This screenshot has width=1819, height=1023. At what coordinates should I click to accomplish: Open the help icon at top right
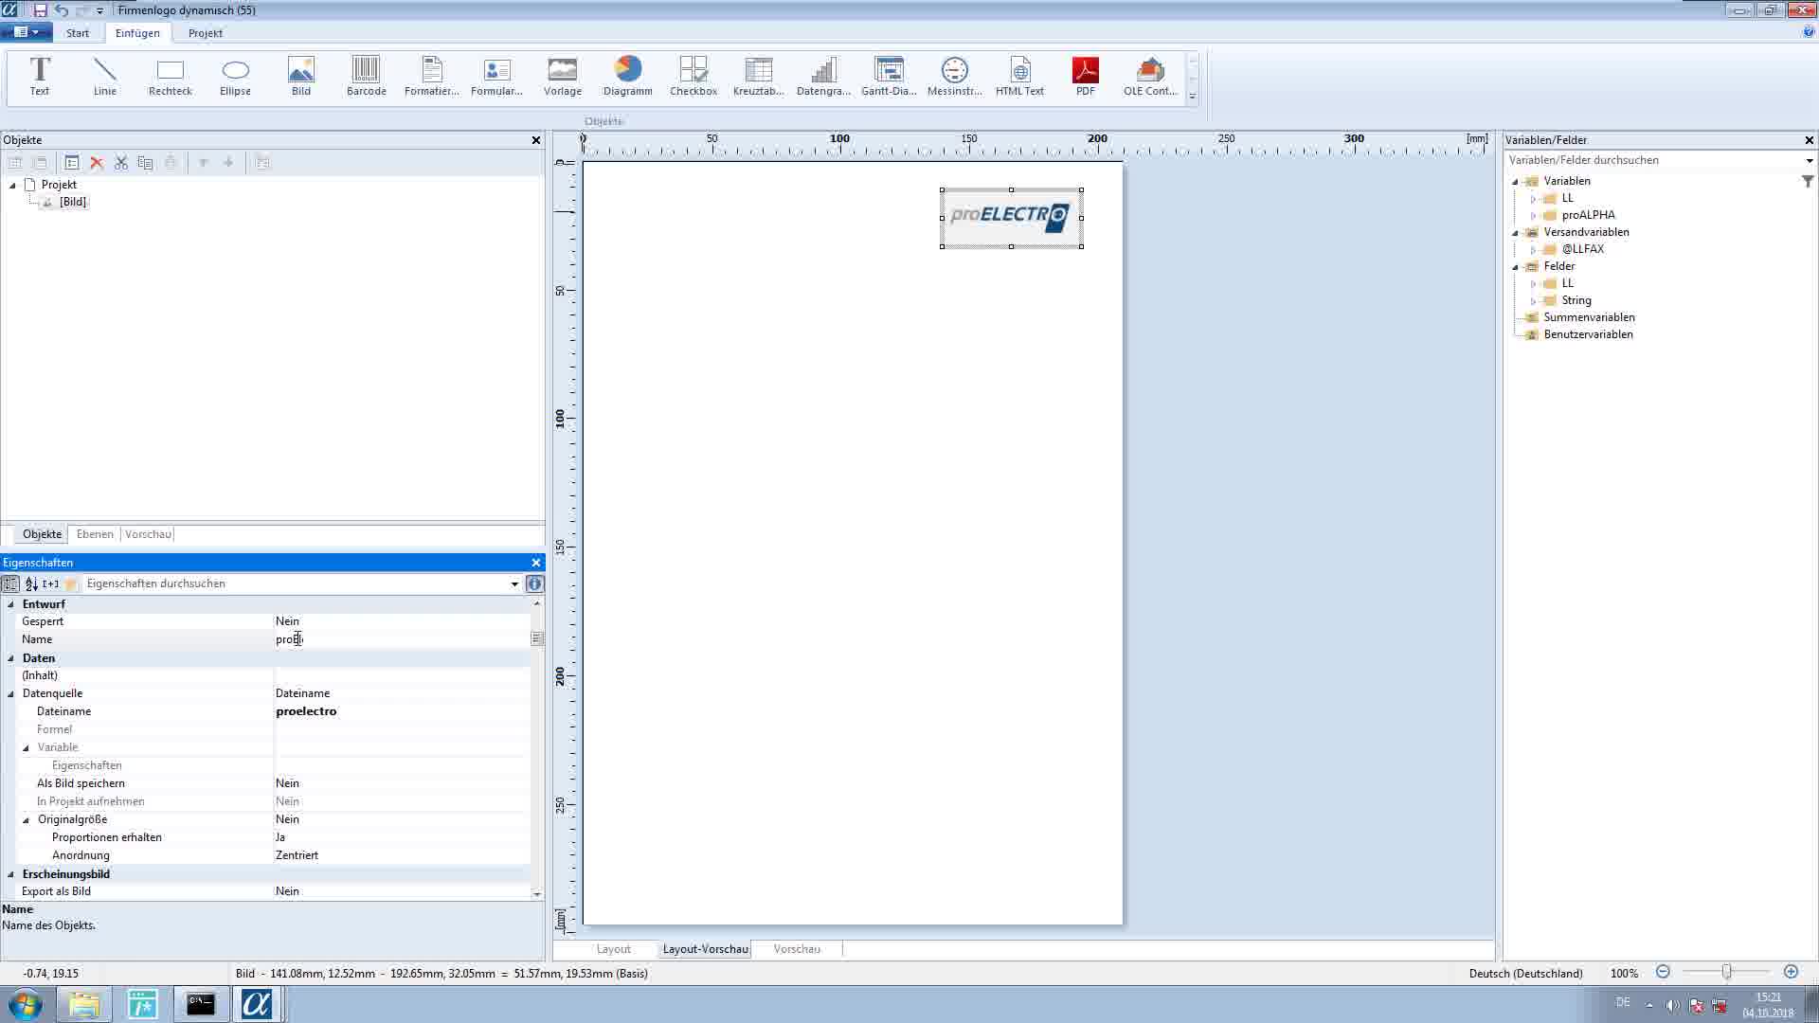[1809, 32]
